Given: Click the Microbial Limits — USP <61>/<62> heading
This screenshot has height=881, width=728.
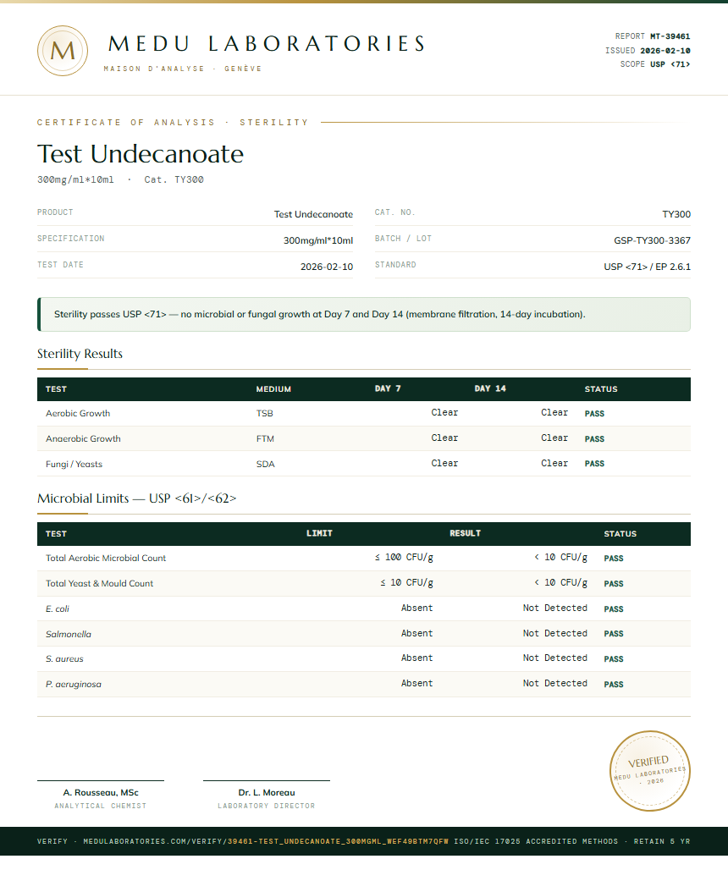Looking at the screenshot, I should pyautogui.click(x=137, y=498).
